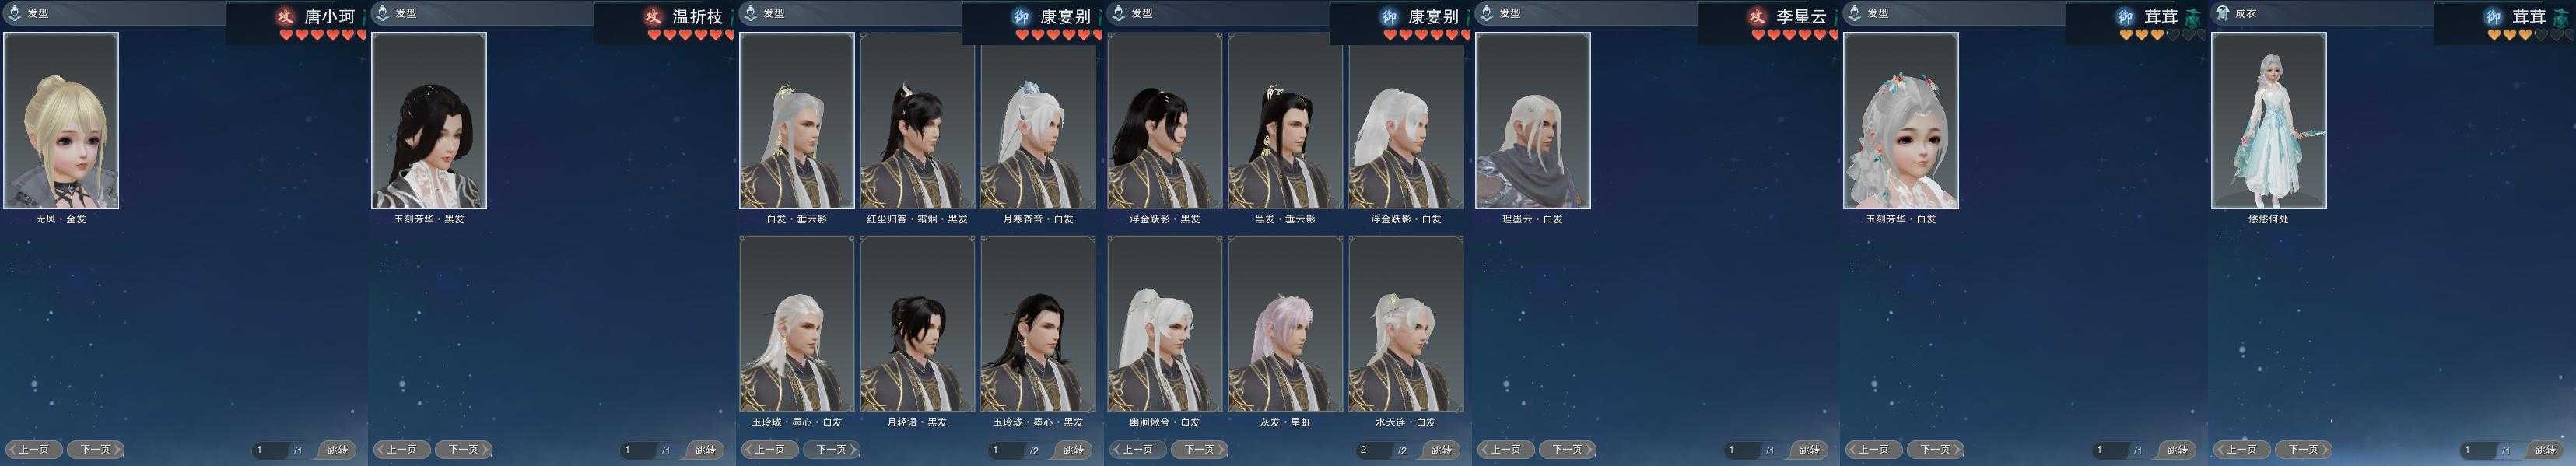Go to 上一页 below 幽涧微兮·白发

click(x=1138, y=450)
